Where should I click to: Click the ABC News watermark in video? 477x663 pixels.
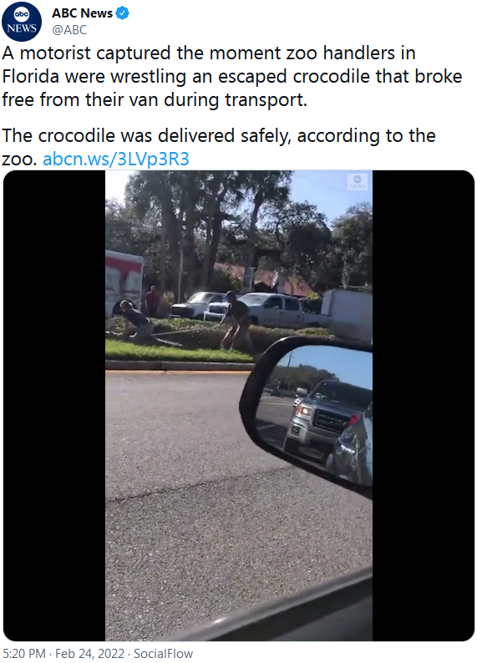click(x=358, y=182)
